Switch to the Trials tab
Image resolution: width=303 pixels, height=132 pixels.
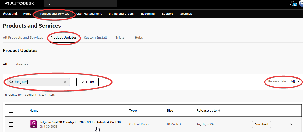tap(120, 37)
